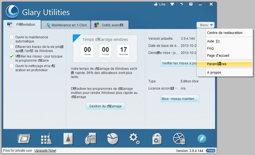The width and height of the screenshot is (255, 155).
Task: Click the Heures 00 boot time box
Action: point(87,51)
